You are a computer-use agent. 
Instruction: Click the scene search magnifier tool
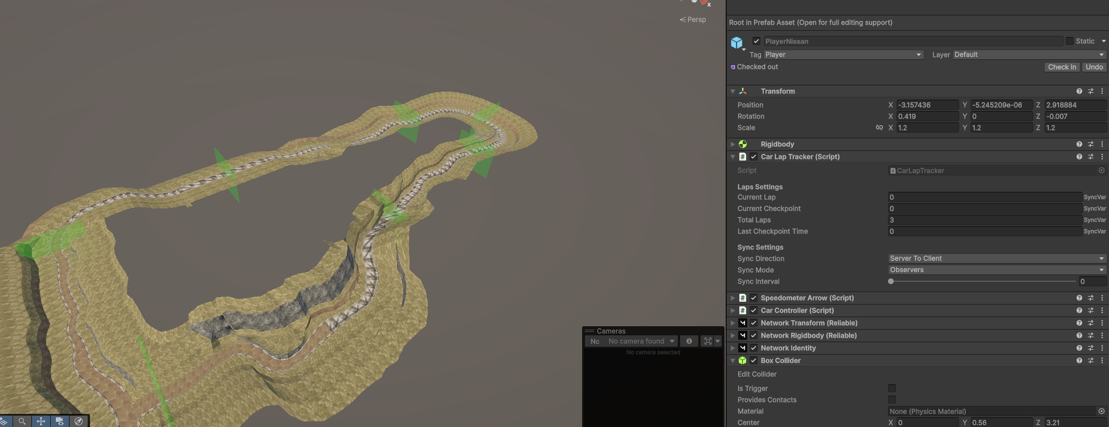pyautogui.click(x=22, y=421)
